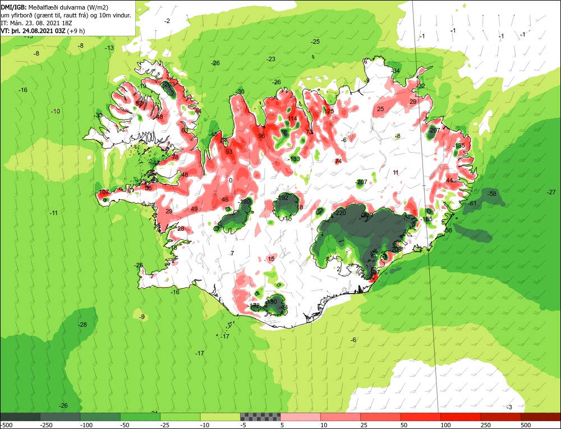The image size is (561, 429).
Task: Click the map value '58' on the east coast
Action: [449, 230]
